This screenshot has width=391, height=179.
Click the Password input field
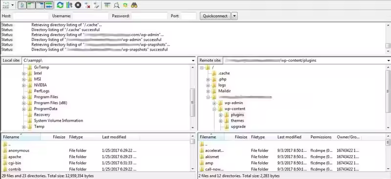point(150,16)
